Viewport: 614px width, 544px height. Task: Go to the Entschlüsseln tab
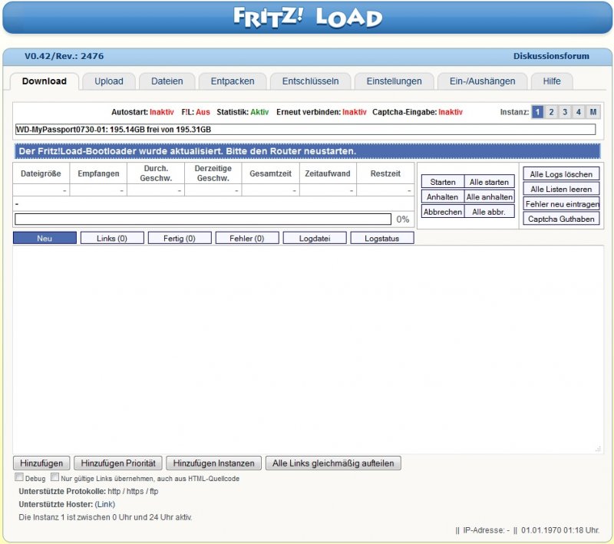311,81
